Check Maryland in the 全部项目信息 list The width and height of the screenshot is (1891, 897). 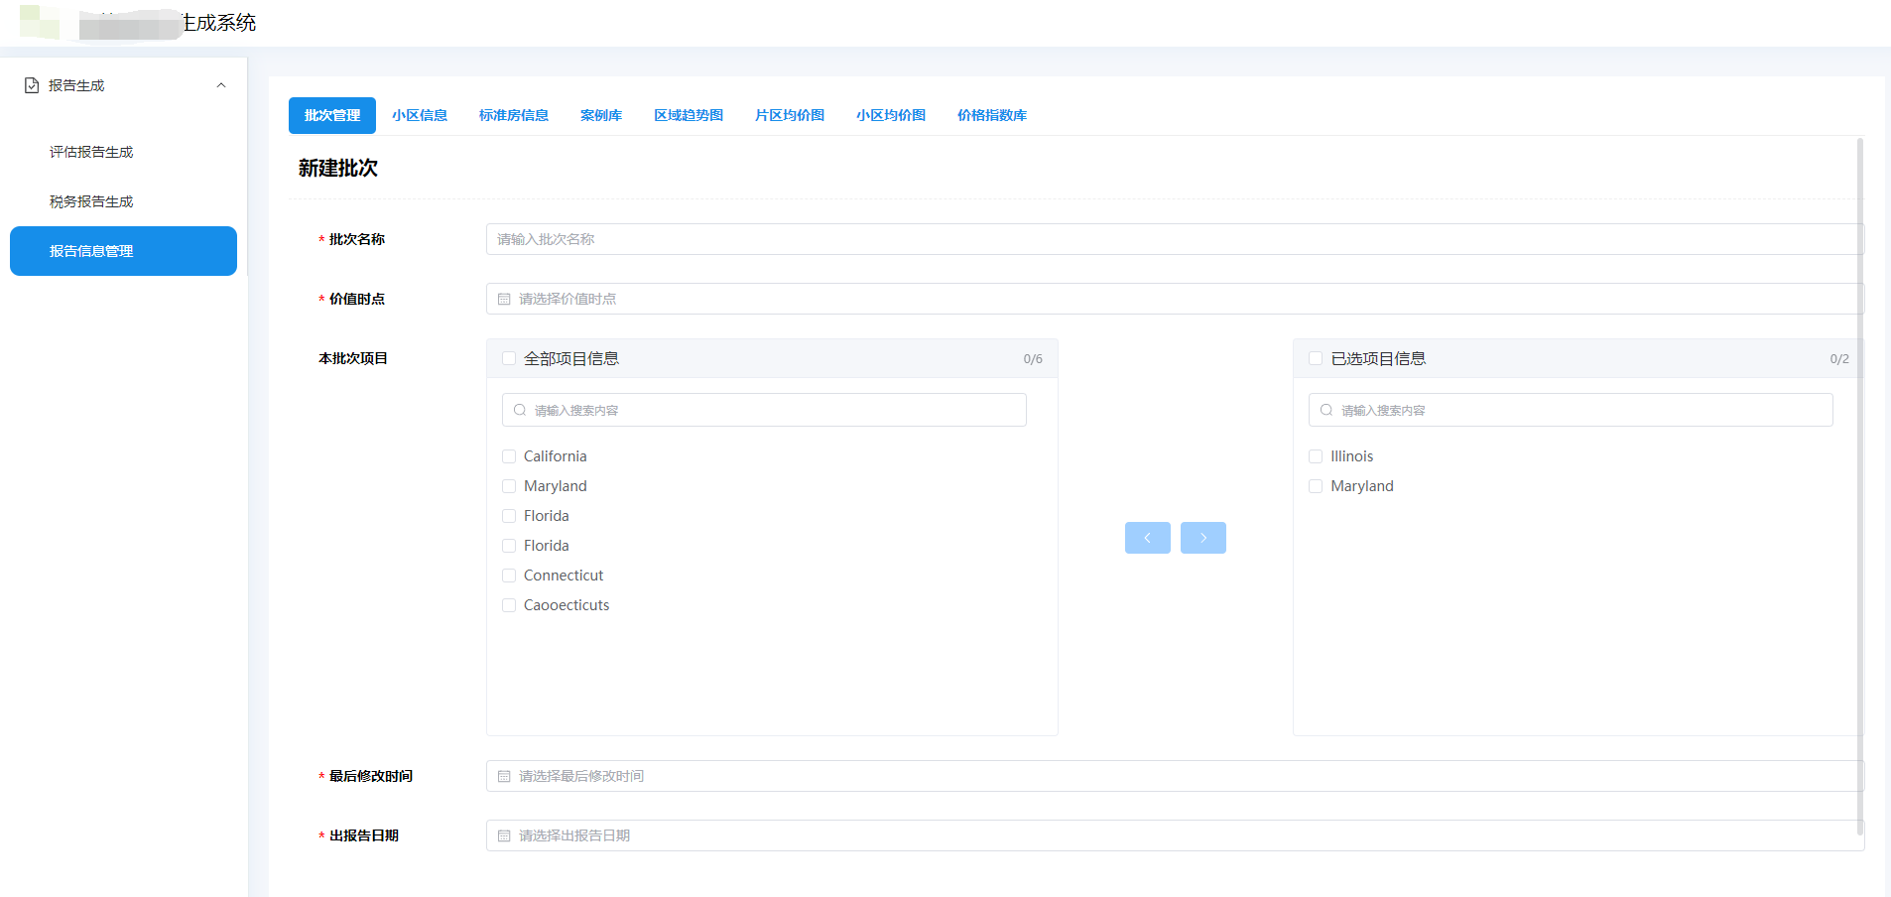[x=509, y=486]
